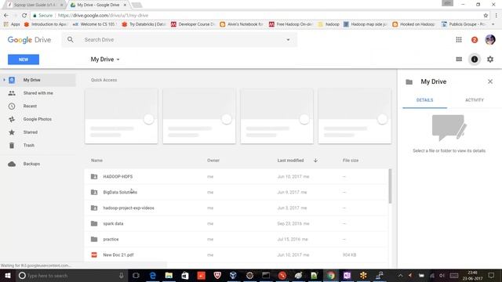This screenshot has height=282, width=502.
Task: Open Developer Course bookmark
Action: 193,24
